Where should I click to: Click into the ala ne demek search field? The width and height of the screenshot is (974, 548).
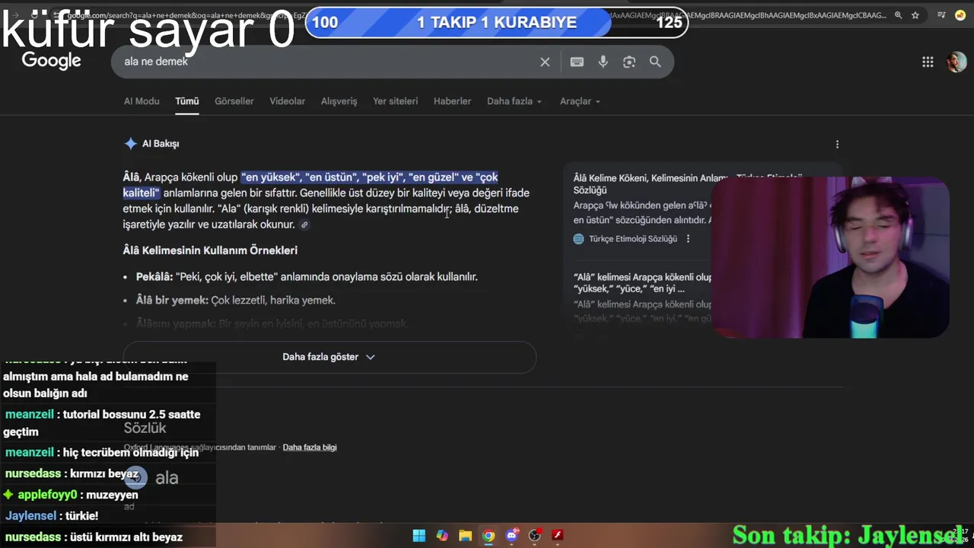point(327,62)
